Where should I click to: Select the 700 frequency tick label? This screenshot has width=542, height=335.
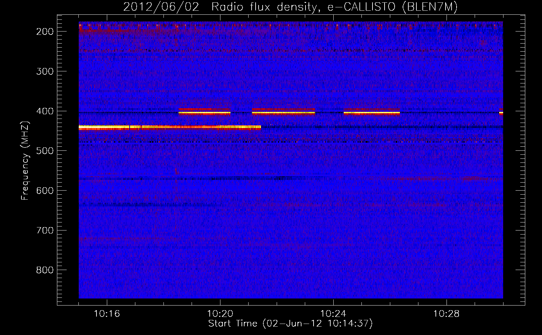[45, 230]
